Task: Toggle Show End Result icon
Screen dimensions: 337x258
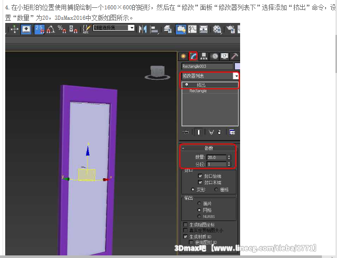Action: [x=198, y=132]
